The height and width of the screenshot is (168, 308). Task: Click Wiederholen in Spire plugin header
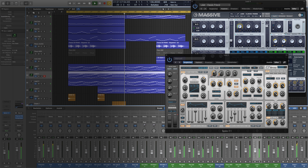[x=232, y=62]
